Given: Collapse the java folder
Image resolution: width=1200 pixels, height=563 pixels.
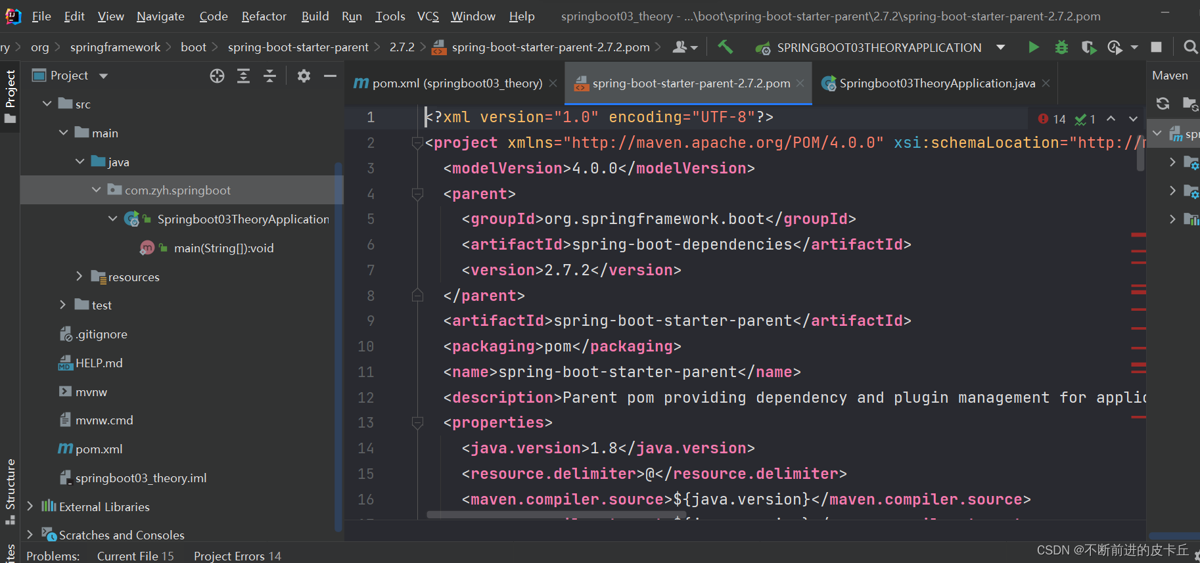Looking at the screenshot, I should (x=80, y=162).
